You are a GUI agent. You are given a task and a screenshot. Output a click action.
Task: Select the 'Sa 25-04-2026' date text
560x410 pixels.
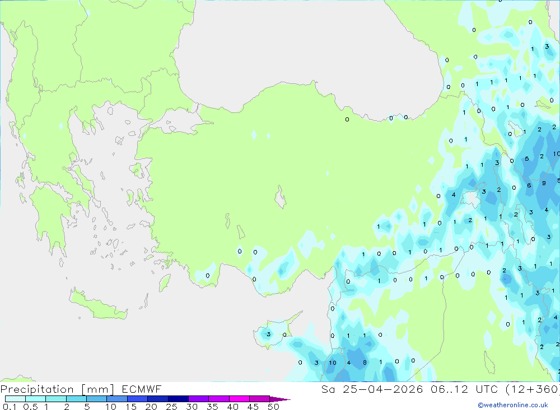372,389
